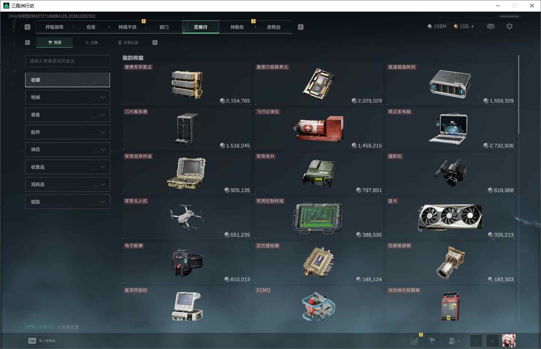Open the bar chart stats icon
This screenshot has width=541, height=349.
tap(414, 340)
